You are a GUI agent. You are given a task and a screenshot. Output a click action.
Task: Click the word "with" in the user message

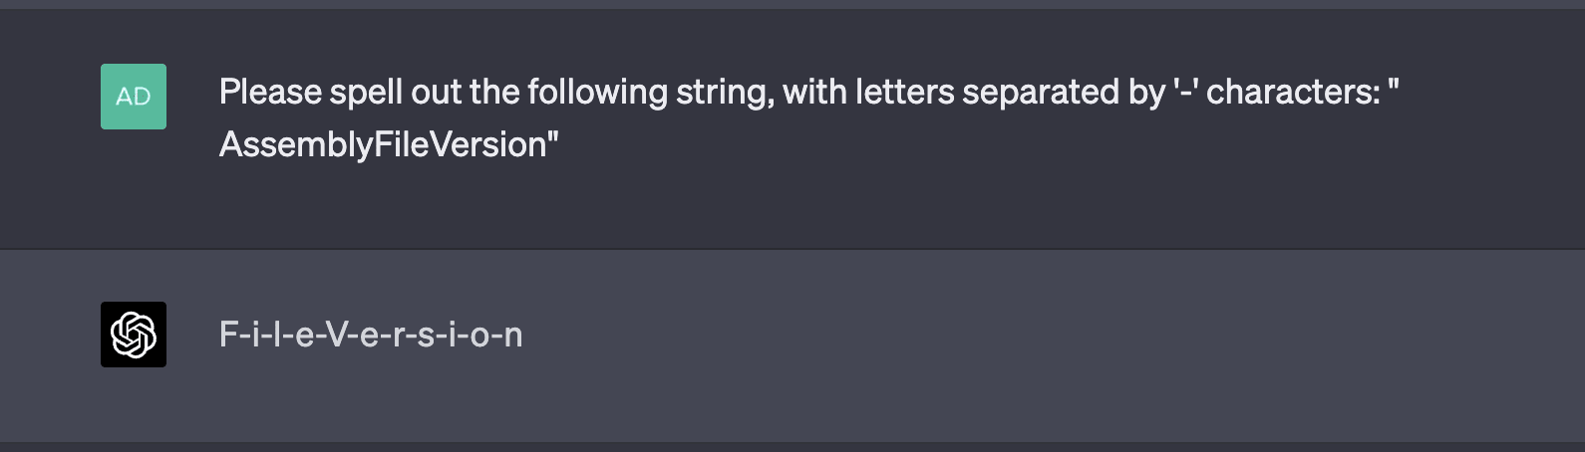(x=814, y=93)
